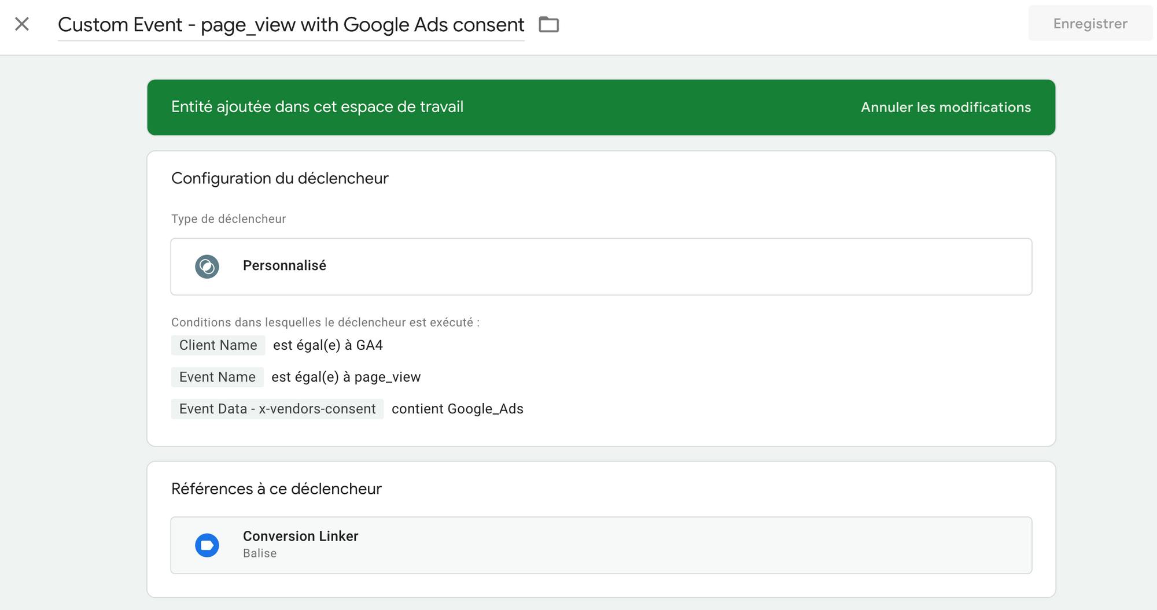
Task: Open the Conversion Linker tag reference
Action: pos(601,545)
